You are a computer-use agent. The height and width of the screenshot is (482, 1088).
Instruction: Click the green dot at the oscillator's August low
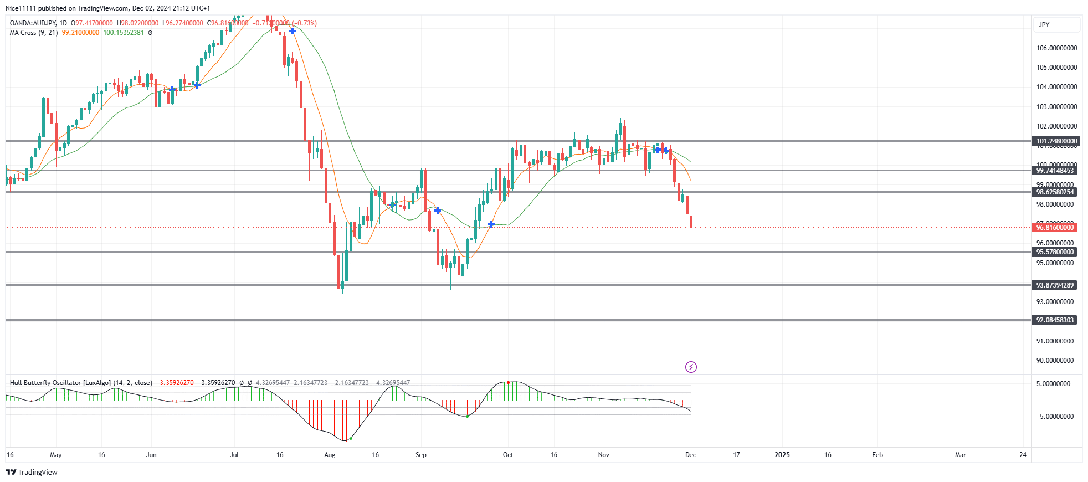pyautogui.click(x=351, y=438)
